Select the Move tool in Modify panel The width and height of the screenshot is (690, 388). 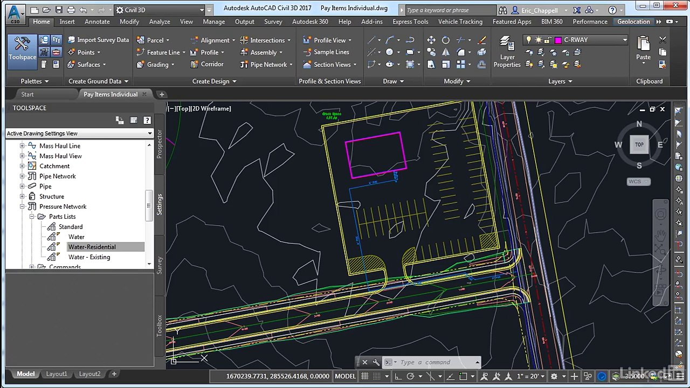click(x=431, y=40)
